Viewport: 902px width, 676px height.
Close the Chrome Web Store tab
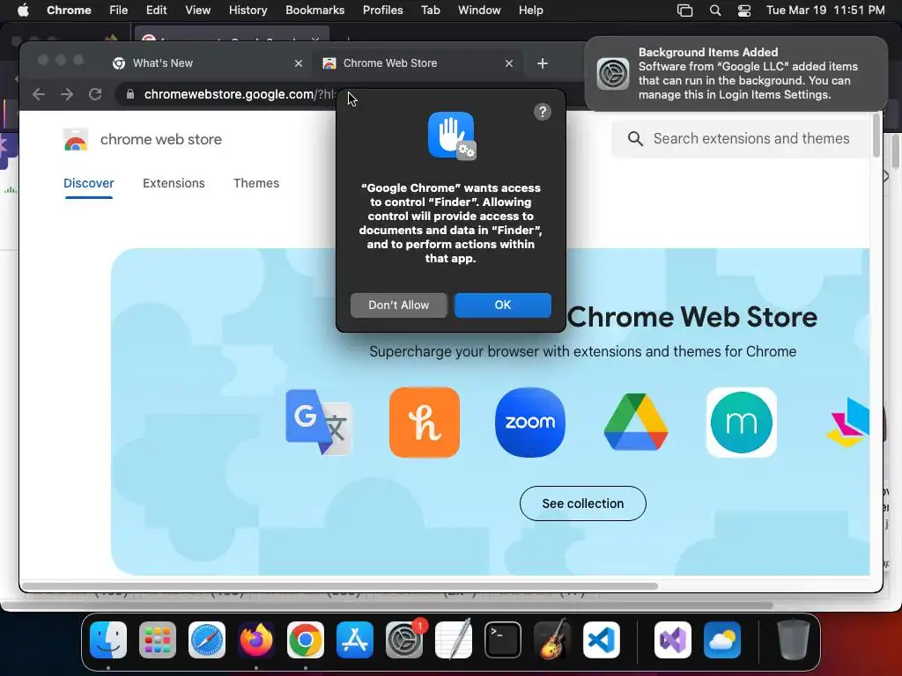click(x=508, y=63)
